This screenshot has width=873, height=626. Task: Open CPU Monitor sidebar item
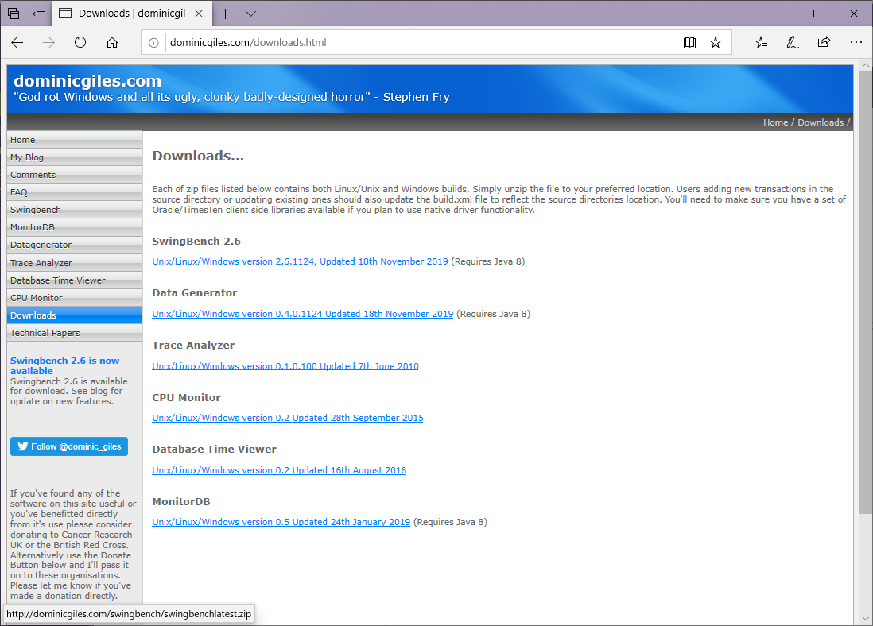[x=75, y=298]
